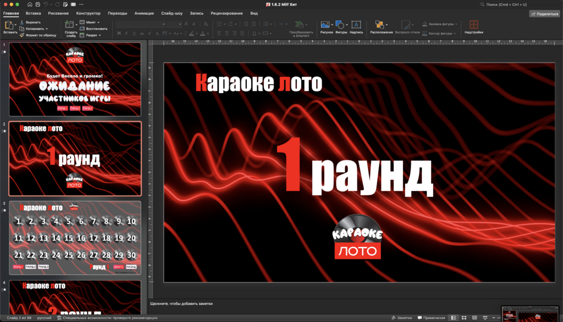The height and width of the screenshot is (322, 563).
Task: Click the New Slide (Создать слайд) icon
Action: [x=69, y=24]
